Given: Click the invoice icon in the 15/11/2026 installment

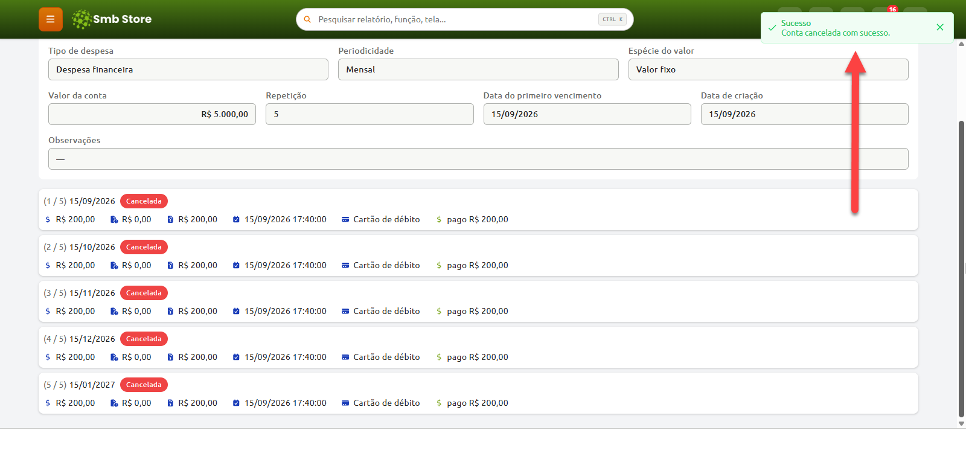Looking at the screenshot, I should click(170, 311).
